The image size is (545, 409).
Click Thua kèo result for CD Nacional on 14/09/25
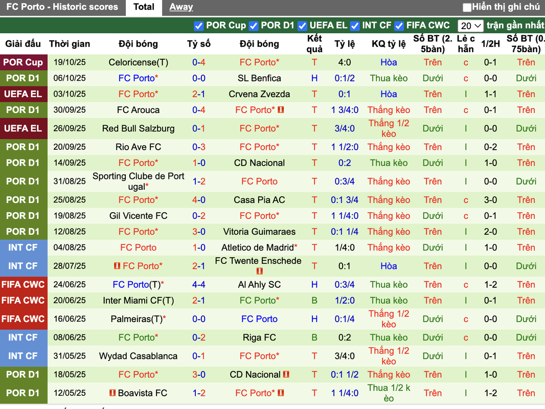[389, 163]
